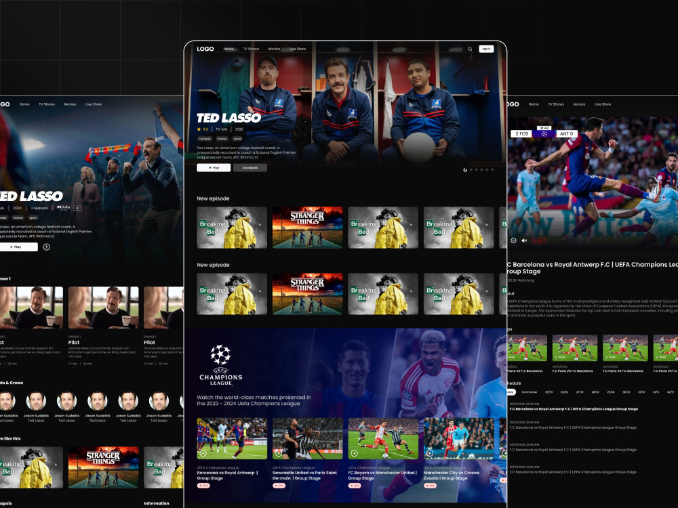The width and height of the screenshot is (678, 508).
Task: Open search in the center screen header
Action: click(470, 49)
